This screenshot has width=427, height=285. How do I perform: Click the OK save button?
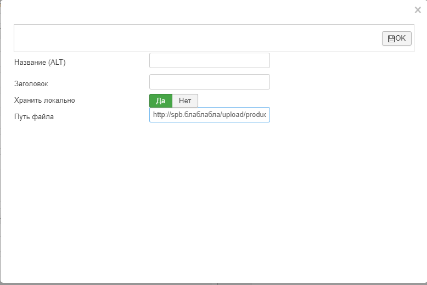(396, 38)
